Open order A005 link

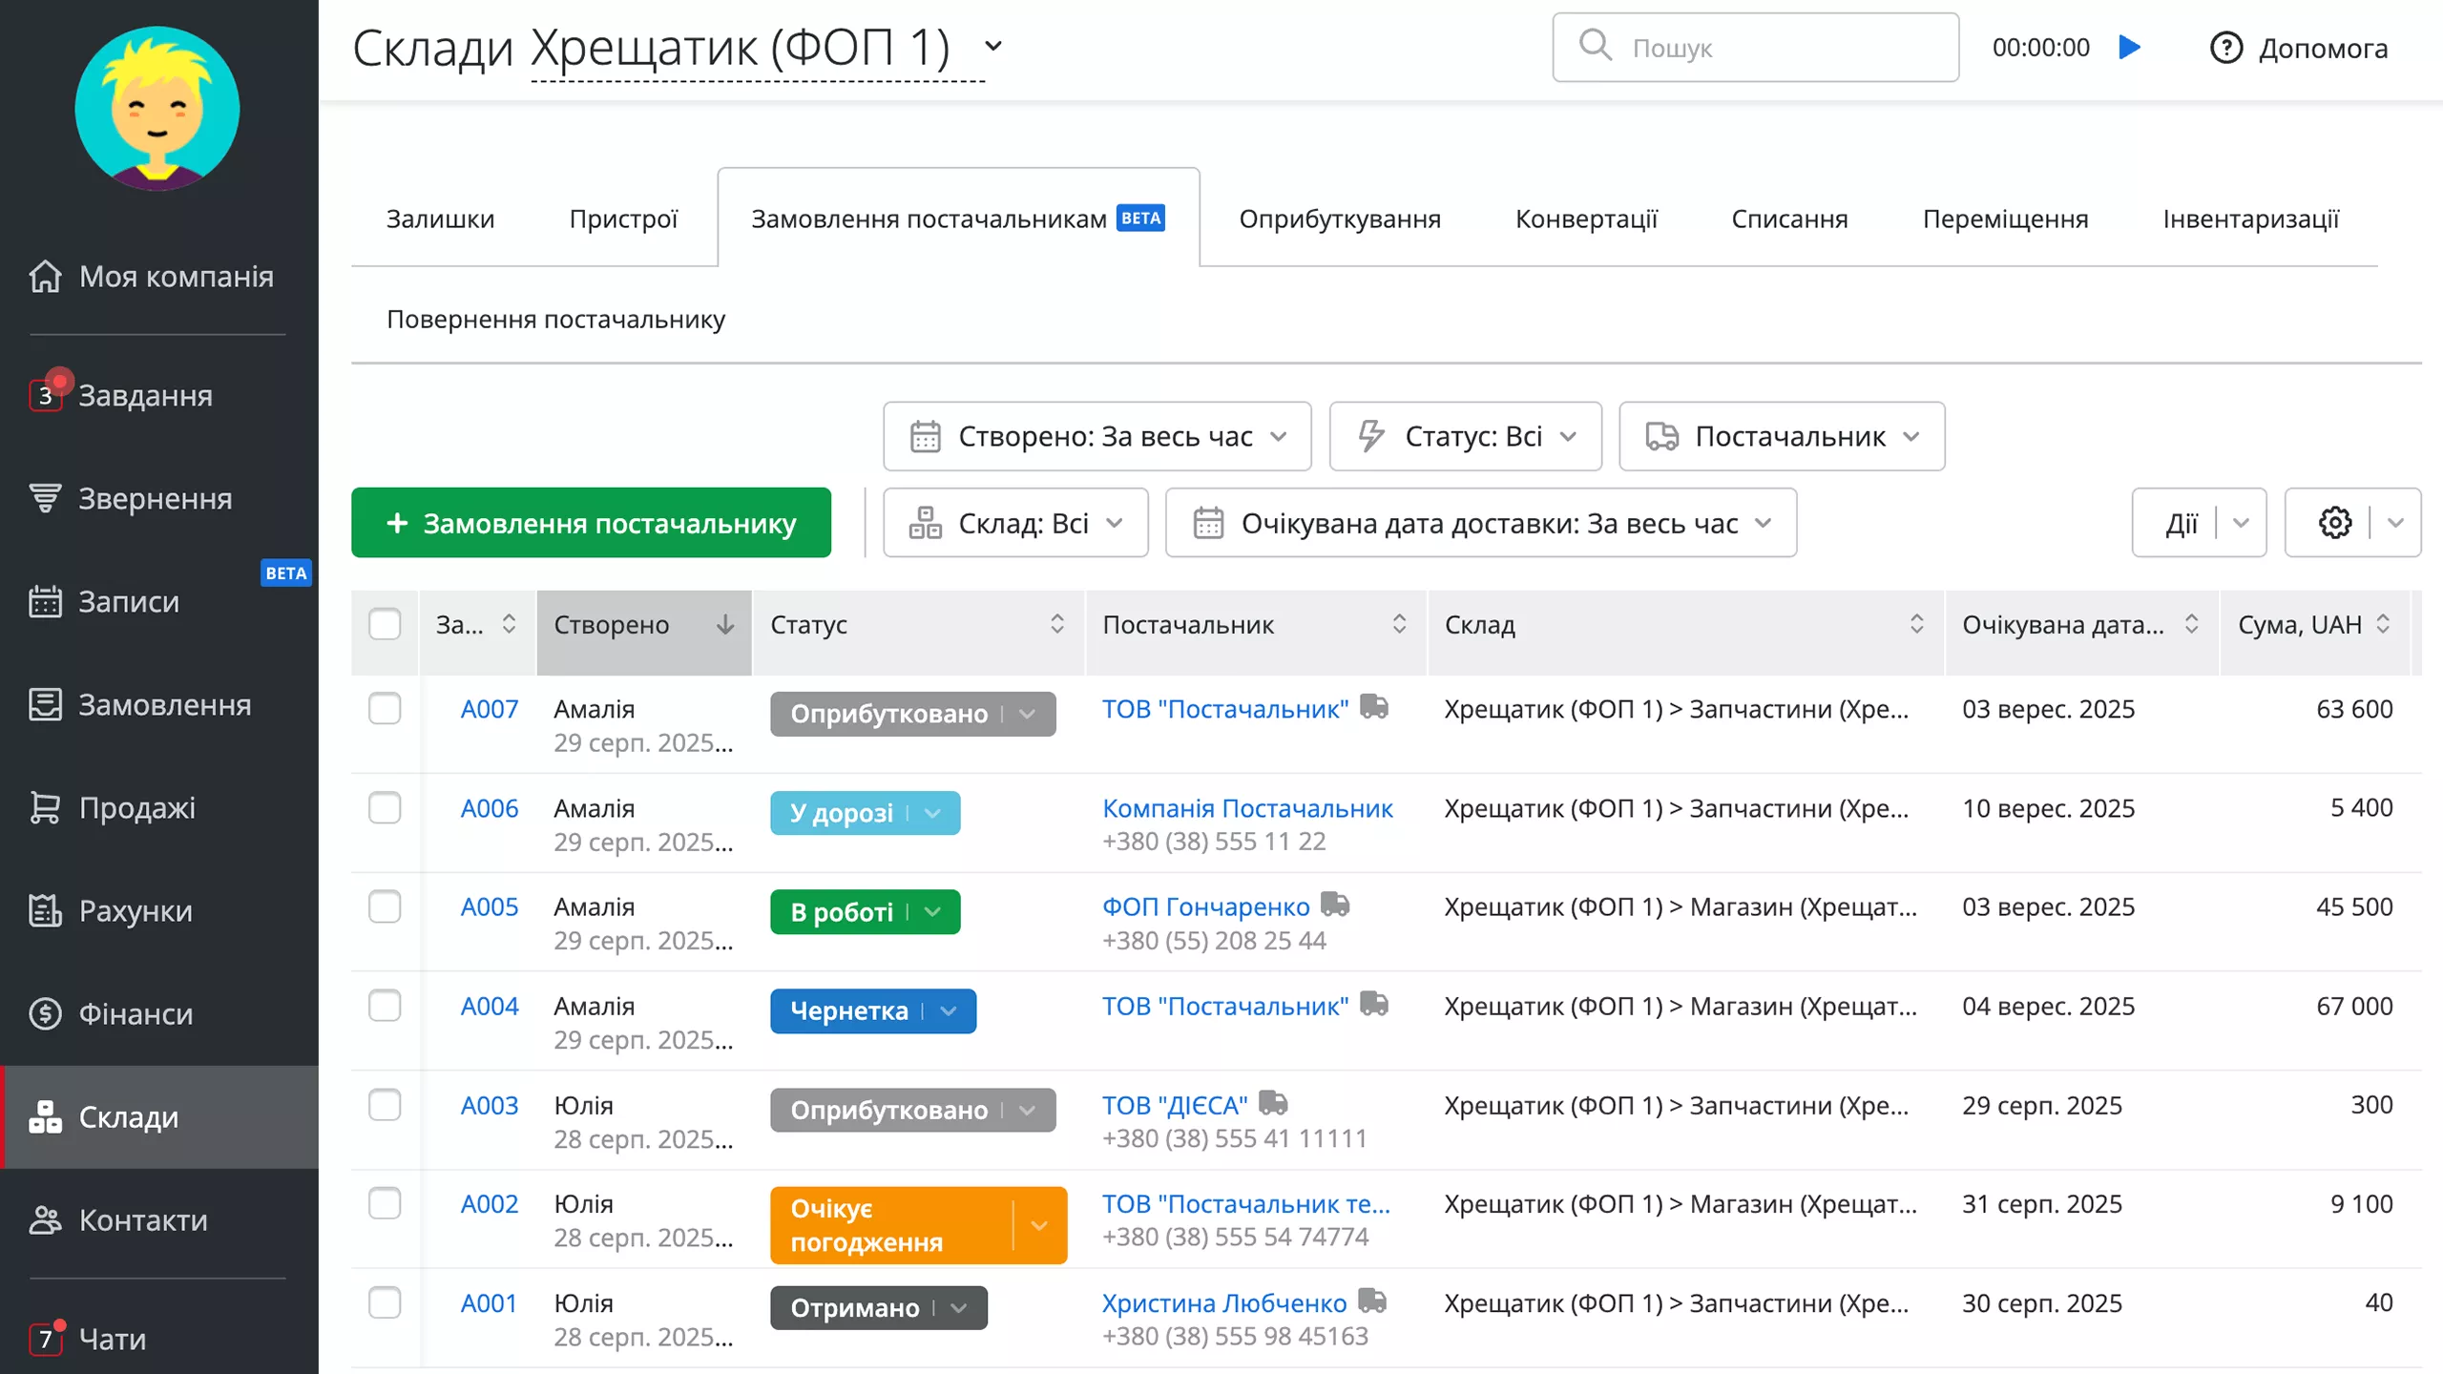pos(489,906)
